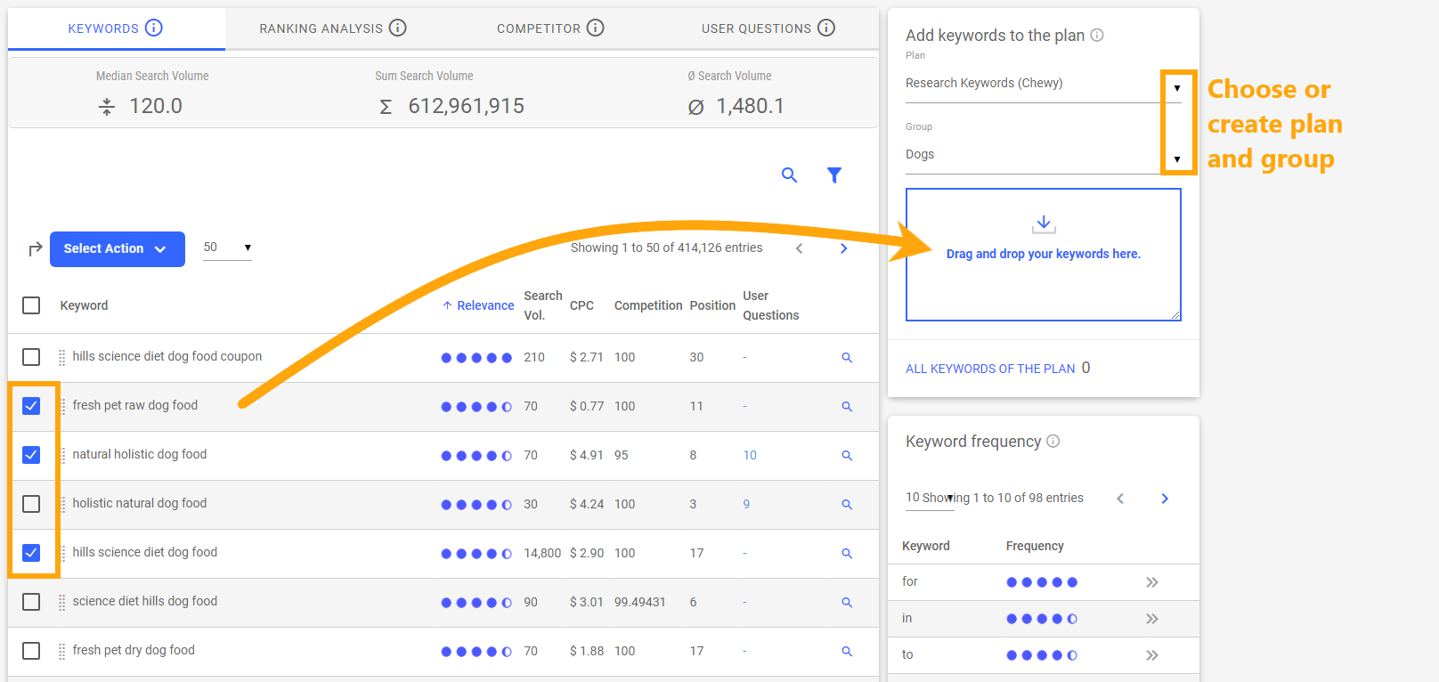
Task: Select Frequency column header in keyword frequency
Action: [x=1035, y=546]
